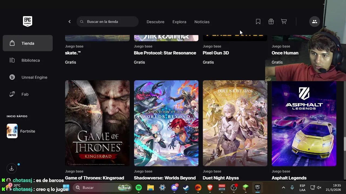346x194 pixels.
Task: Open the shopping cart
Action: tap(284, 22)
